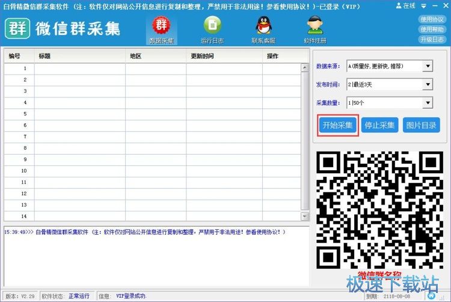Screen dimensions: 451x302
Task: Click the 标题 column header
Action: click(80, 56)
